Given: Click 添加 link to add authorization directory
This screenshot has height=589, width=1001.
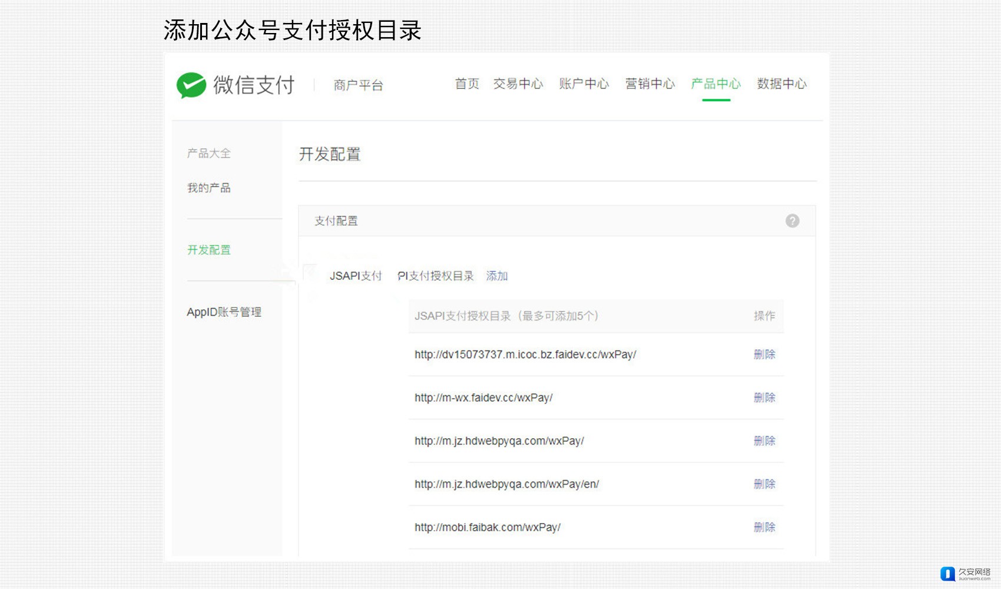Looking at the screenshot, I should pyautogui.click(x=497, y=276).
